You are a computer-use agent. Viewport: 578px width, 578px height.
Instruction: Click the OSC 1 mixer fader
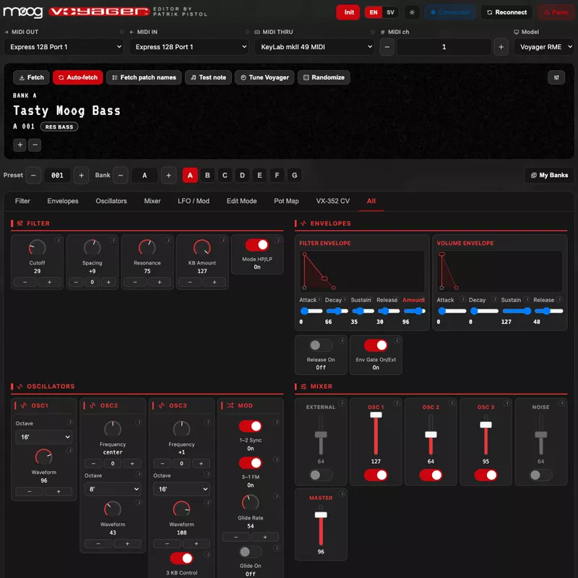376,434
